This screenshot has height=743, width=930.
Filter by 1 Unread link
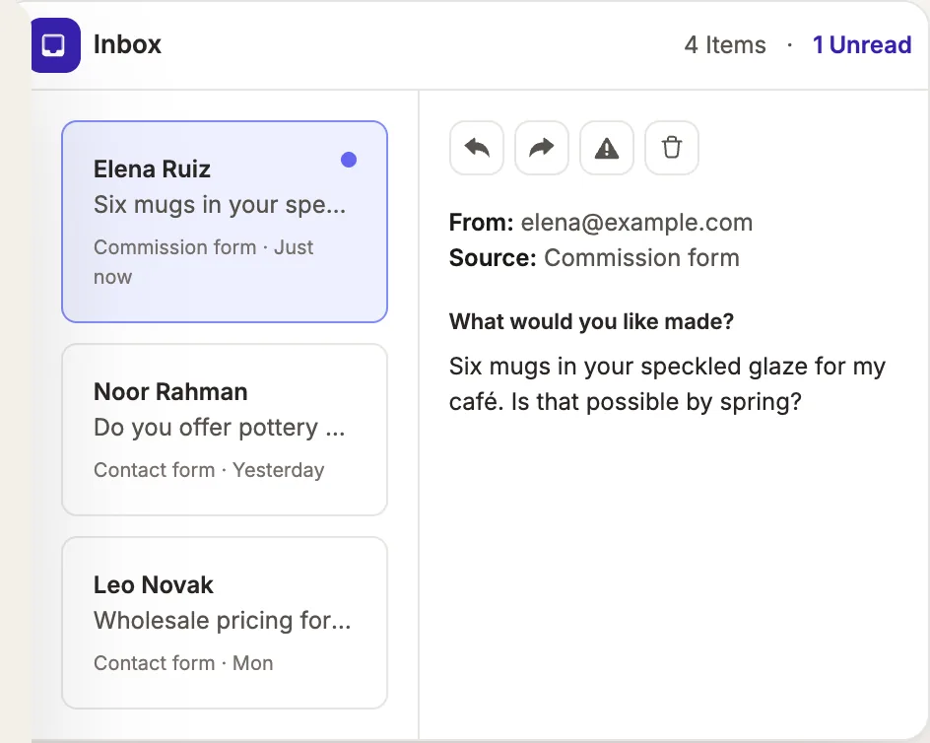[x=862, y=45]
